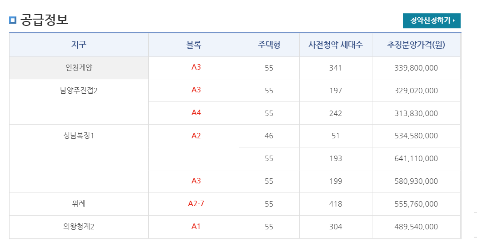The width and height of the screenshot is (477, 248).
Task: Open the A2 block link for 성남복정1
Action: coord(196,136)
